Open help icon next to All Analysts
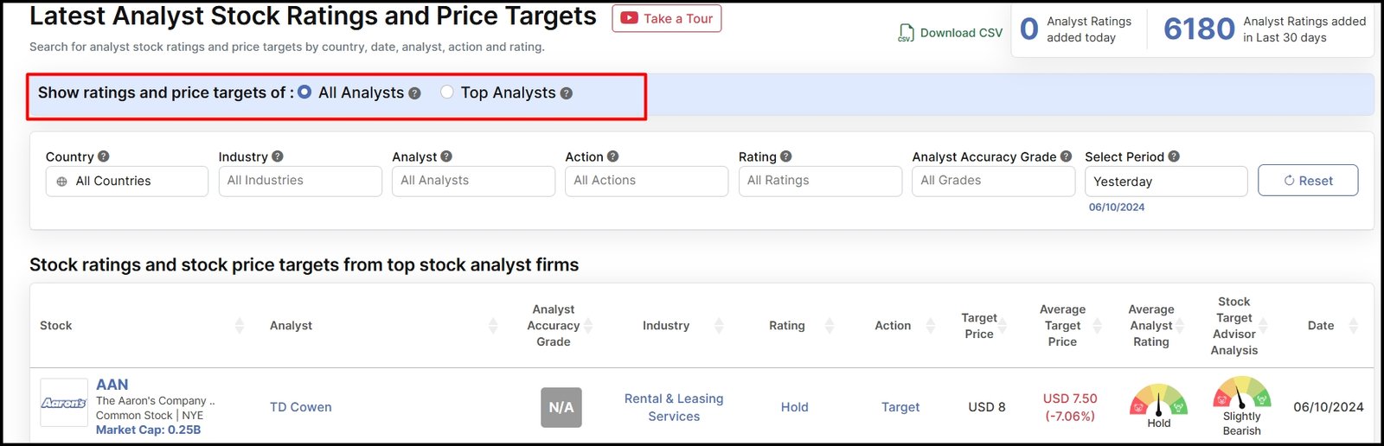The width and height of the screenshot is (1384, 446). click(x=414, y=93)
